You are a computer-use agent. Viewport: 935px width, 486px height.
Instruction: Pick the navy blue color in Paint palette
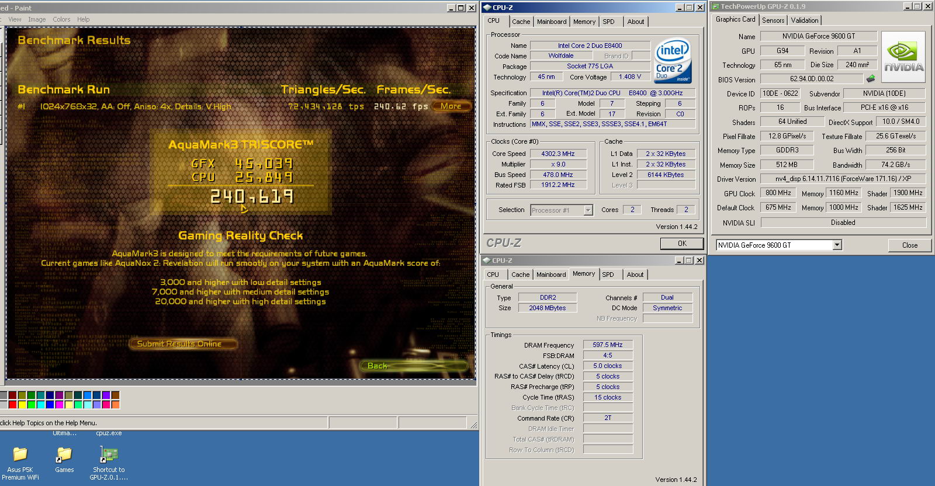pos(50,395)
